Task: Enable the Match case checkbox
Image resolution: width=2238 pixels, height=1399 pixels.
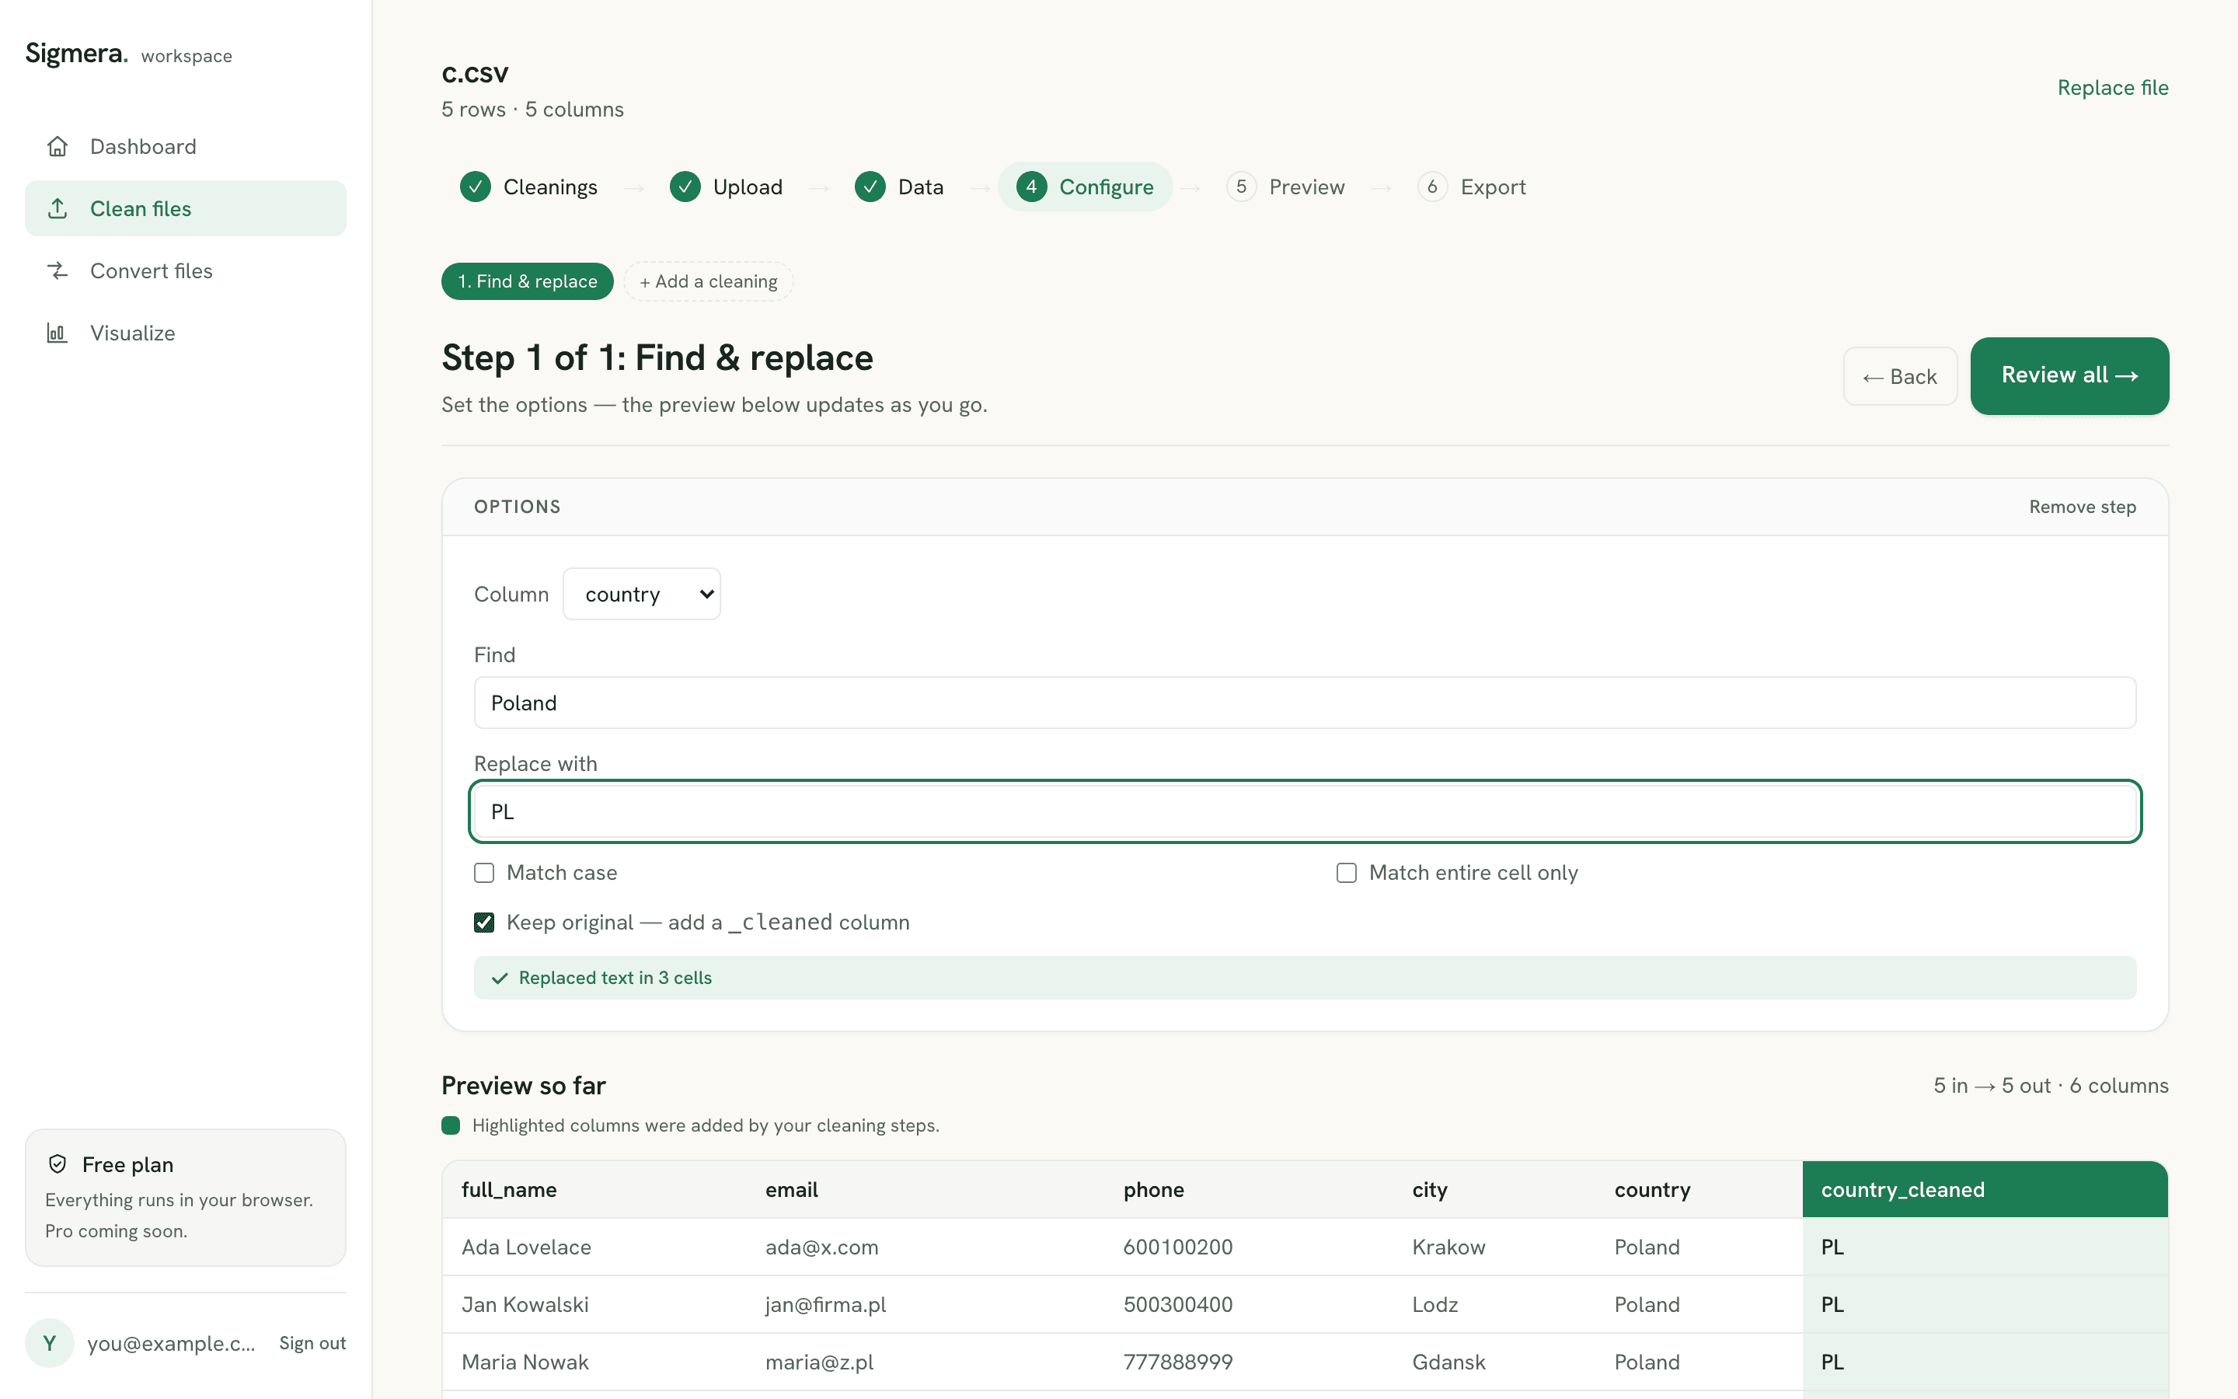Action: point(483,873)
